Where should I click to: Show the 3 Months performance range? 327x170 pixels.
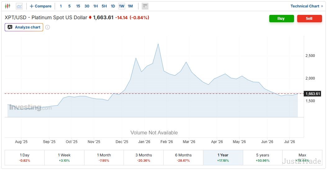tap(144, 158)
